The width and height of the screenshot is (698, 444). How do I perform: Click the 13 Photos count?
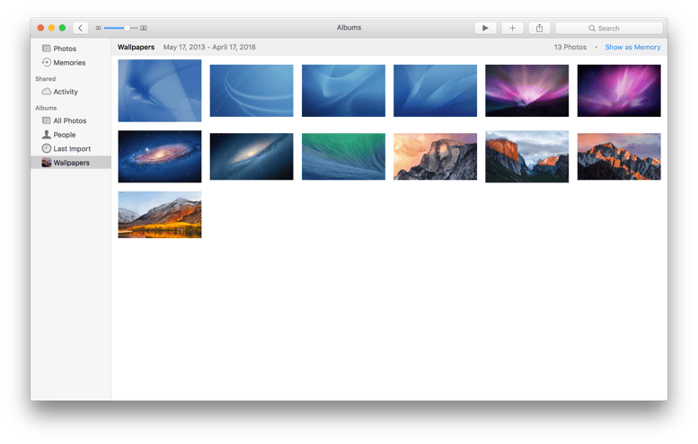[570, 48]
